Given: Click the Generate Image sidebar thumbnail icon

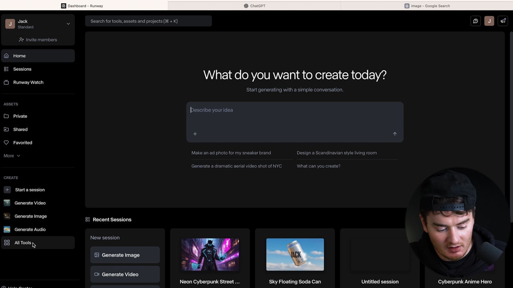Looking at the screenshot, I should (x=7, y=216).
